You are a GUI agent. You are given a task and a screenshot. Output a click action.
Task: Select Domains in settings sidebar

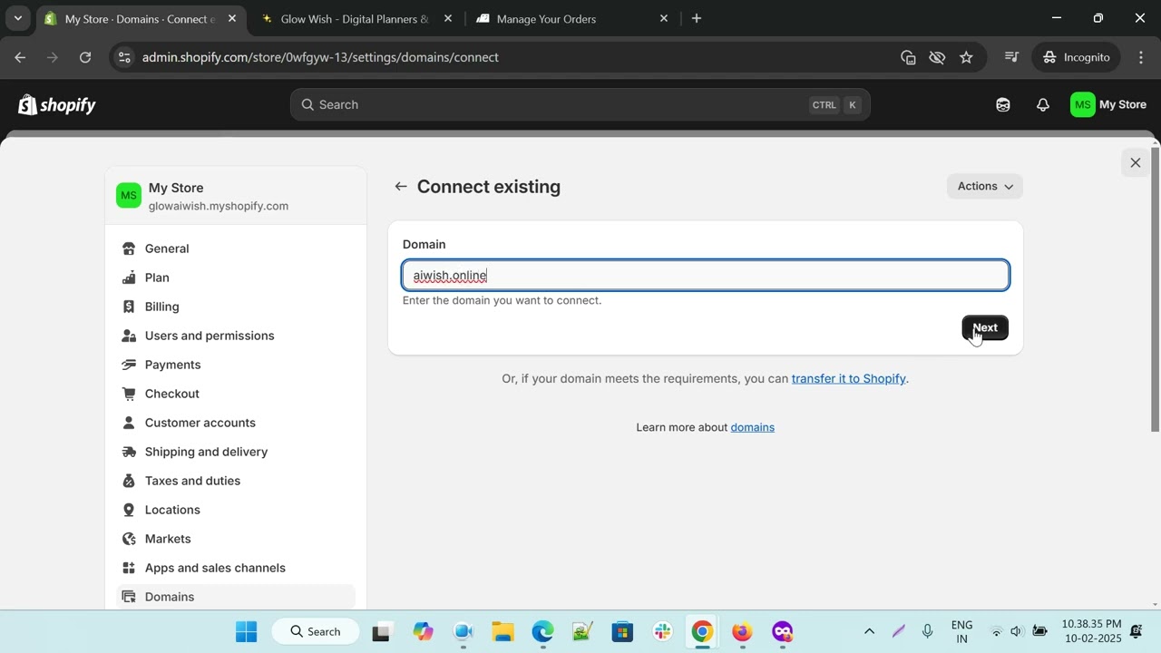click(x=236, y=597)
